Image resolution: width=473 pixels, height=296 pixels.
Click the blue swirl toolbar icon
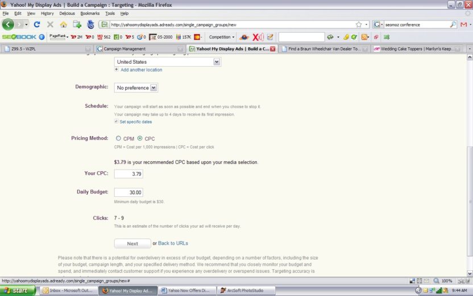tap(90, 24)
